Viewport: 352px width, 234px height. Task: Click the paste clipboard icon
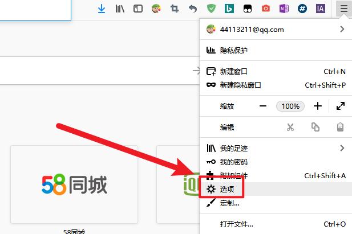tap(341, 127)
